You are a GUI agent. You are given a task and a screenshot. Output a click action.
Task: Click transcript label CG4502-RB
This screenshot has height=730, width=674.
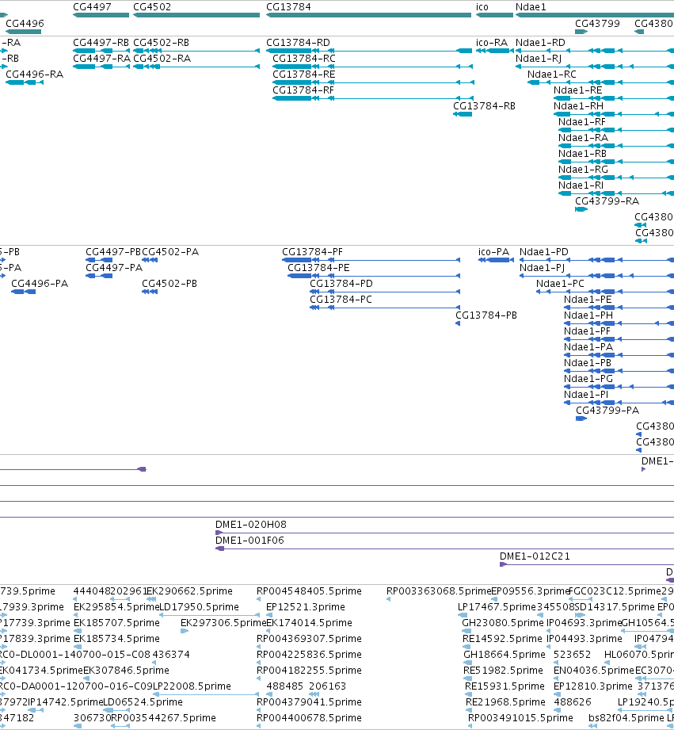pyautogui.click(x=161, y=43)
